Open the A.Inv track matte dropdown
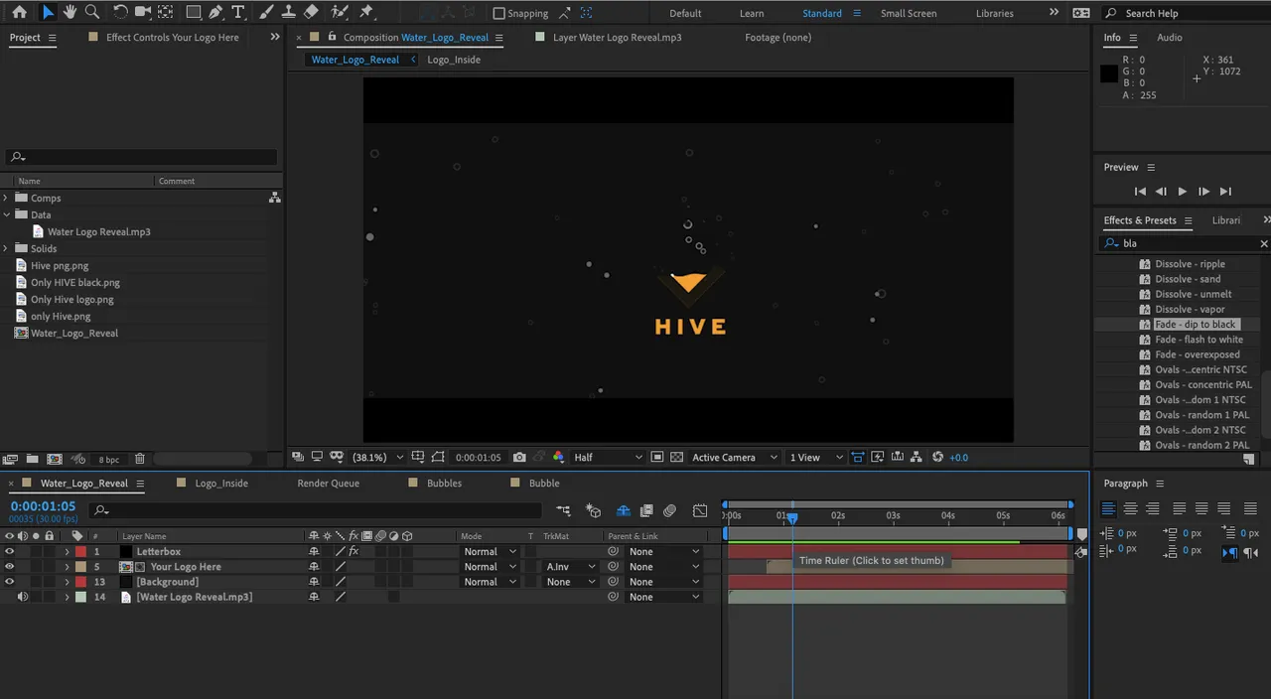Screen dimensions: 1271x699 pos(570,567)
